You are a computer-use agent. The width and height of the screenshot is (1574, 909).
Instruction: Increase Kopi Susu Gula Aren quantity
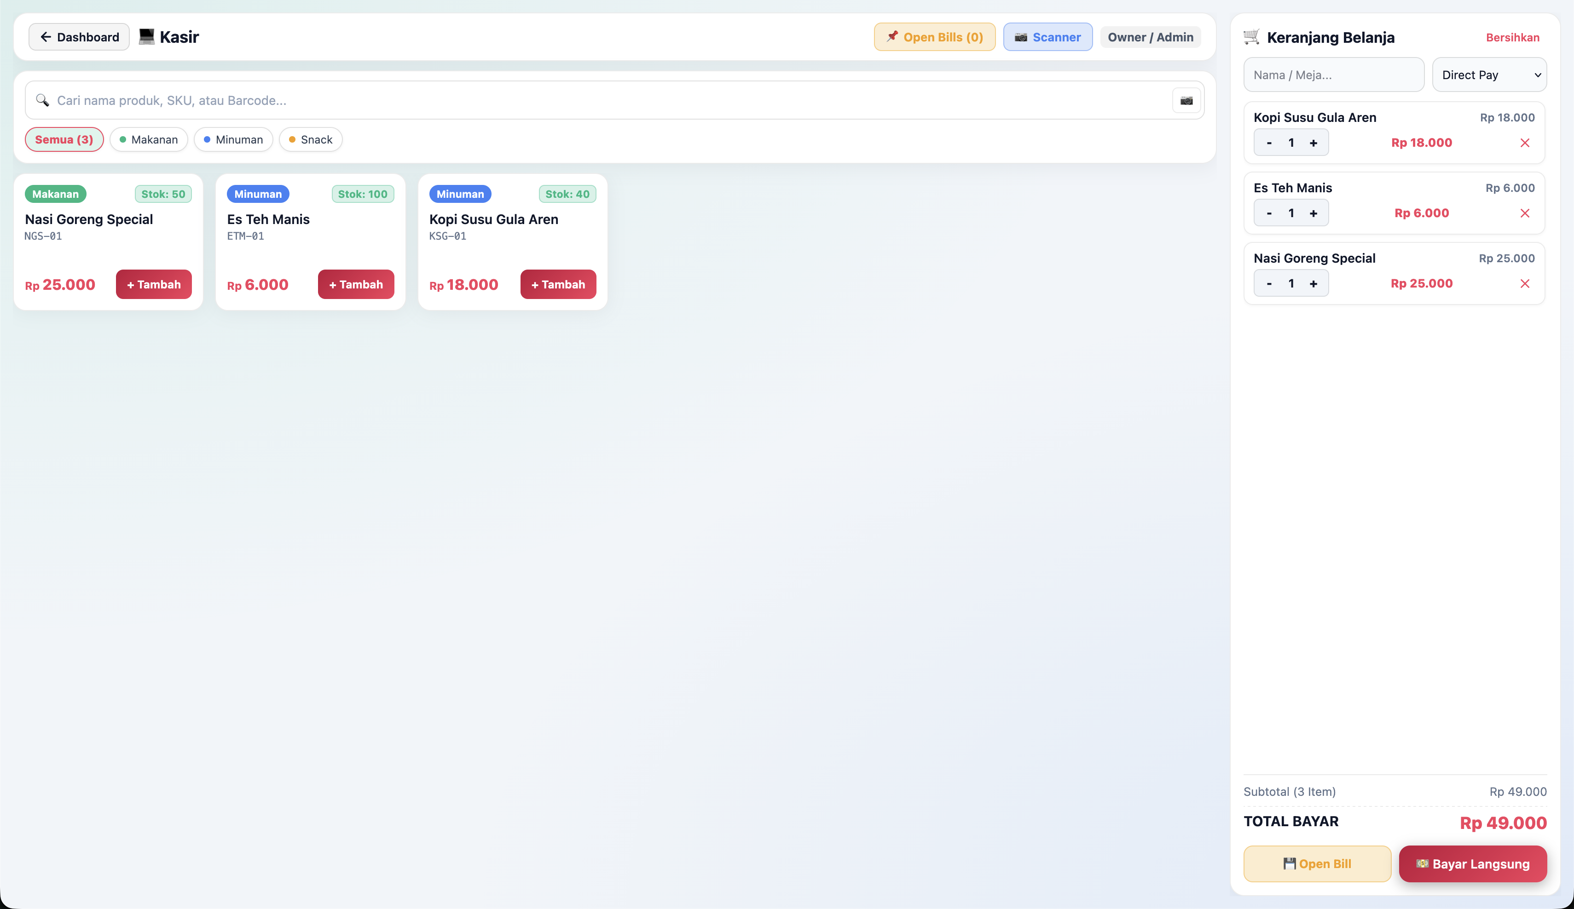pyautogui.click(x=1314, y=143)
